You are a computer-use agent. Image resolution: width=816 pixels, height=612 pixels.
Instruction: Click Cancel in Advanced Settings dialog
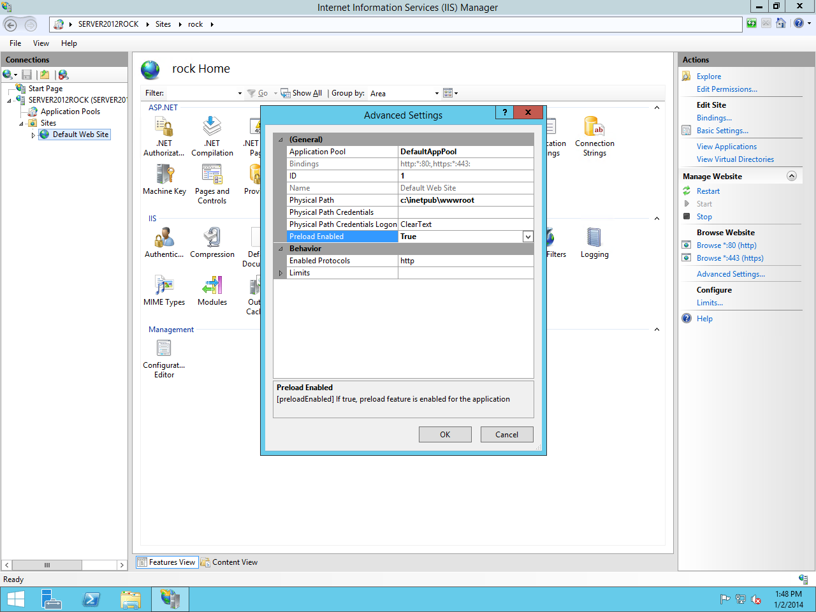click(x=507, y=435)
